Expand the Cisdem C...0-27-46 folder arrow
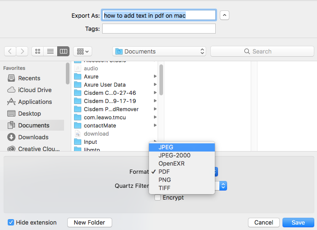This screenshot has height=230, width=317. [x=155, y=93]
